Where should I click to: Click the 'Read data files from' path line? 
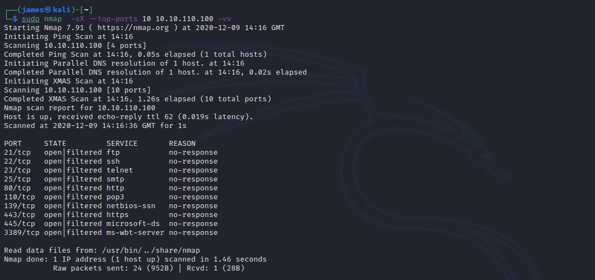102,250
